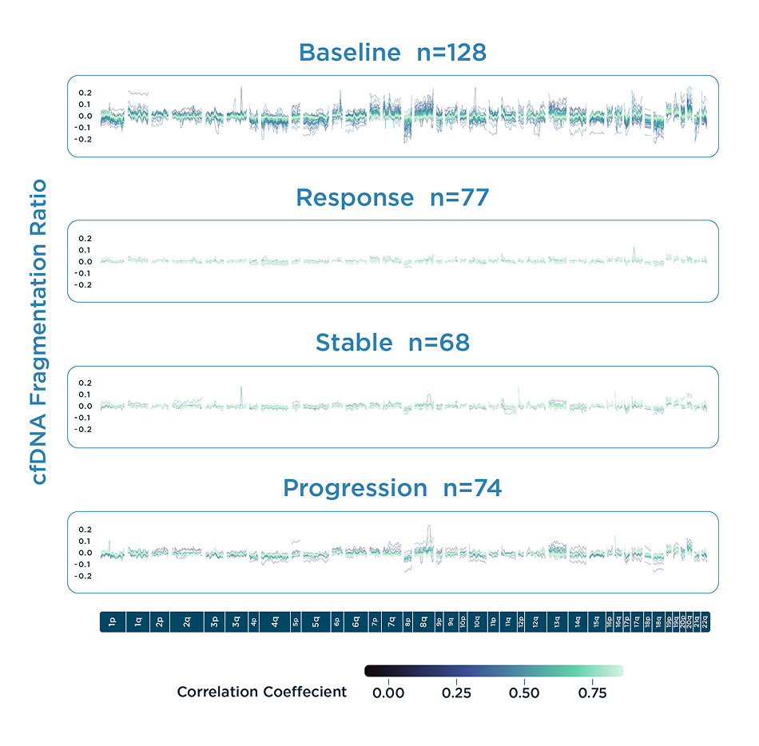Select the Progression n=74 heading

coord(392,488)
